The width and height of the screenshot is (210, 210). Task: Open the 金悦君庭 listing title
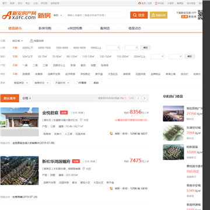click(x=50, y=113)
